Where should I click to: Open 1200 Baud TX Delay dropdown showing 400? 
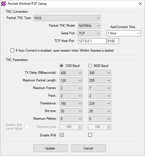(71, 73)
